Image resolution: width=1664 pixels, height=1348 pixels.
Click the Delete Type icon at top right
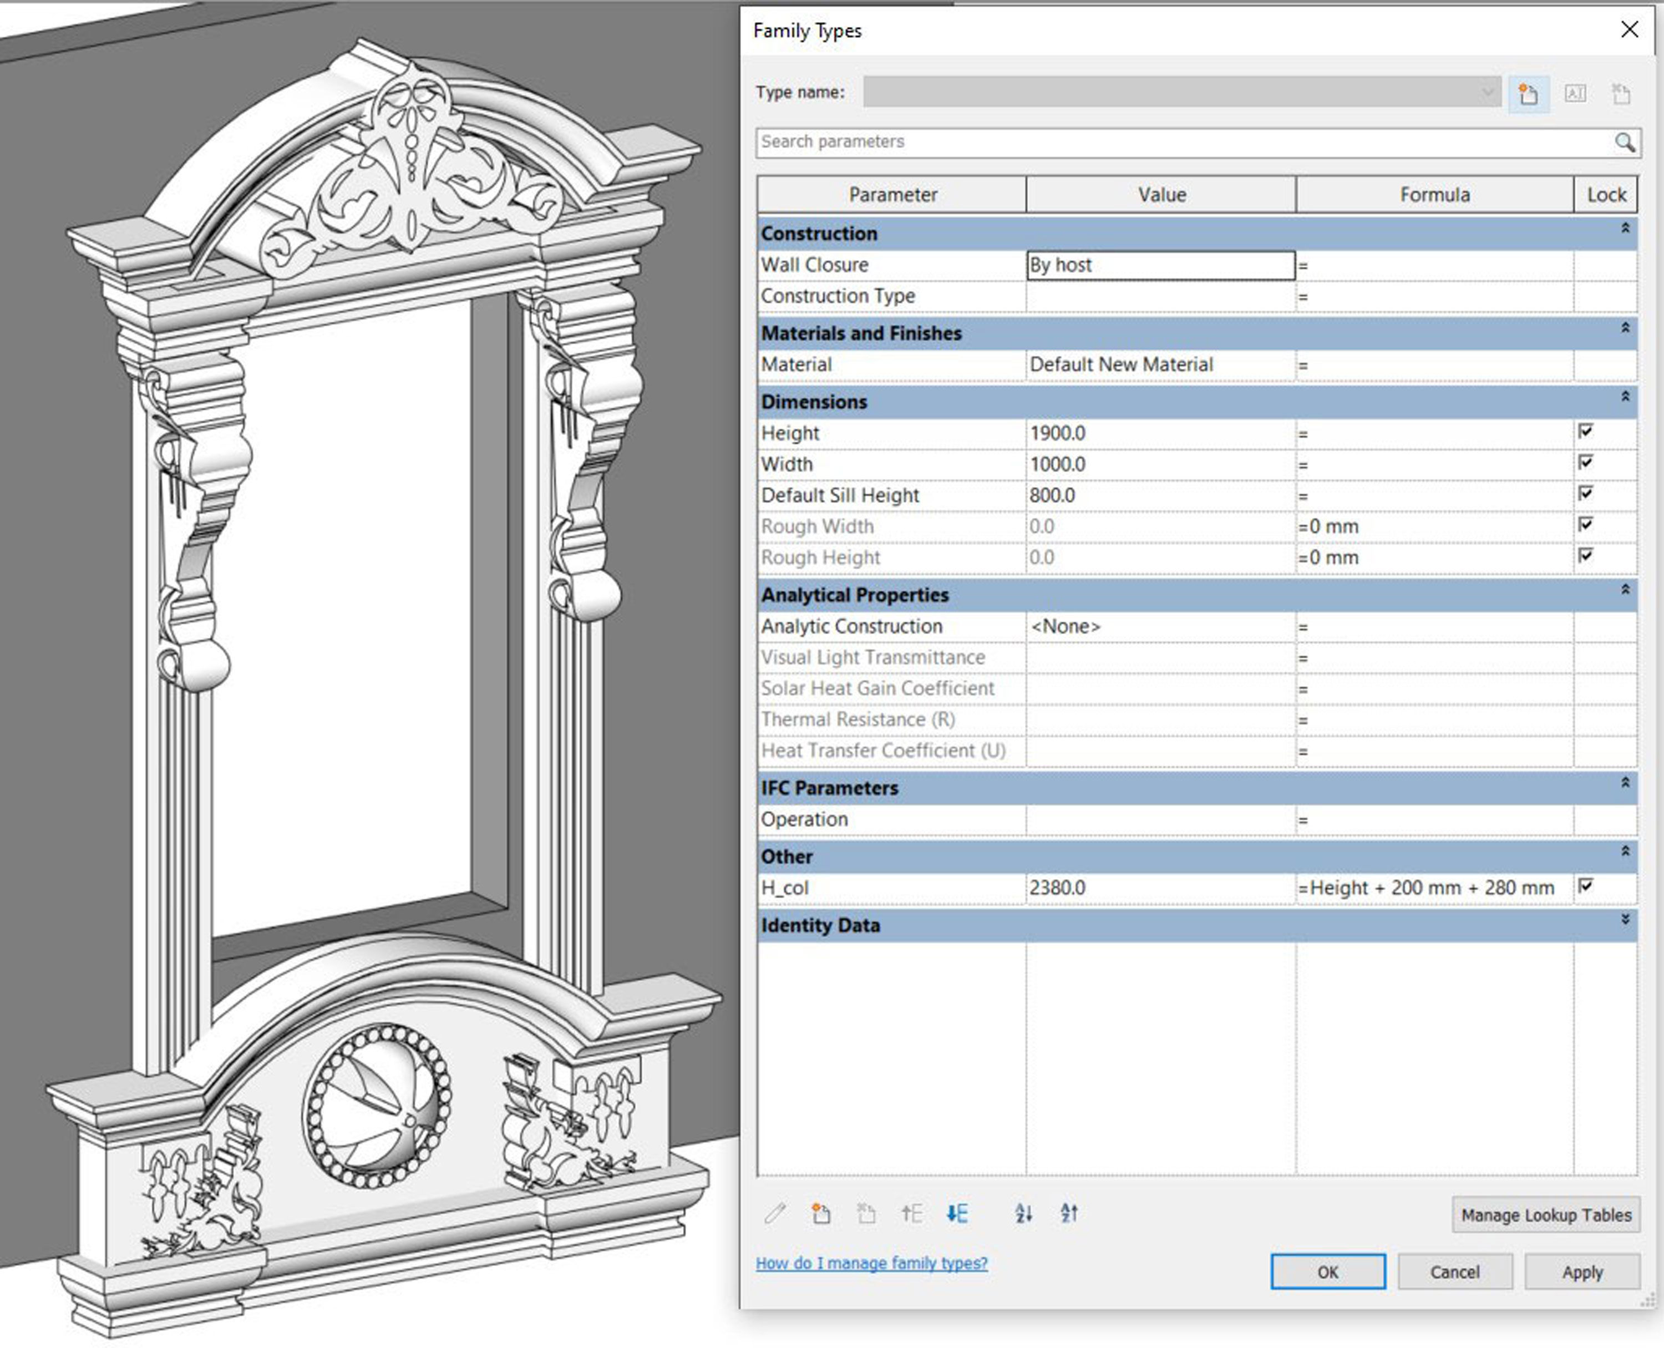coord(1621,94)
